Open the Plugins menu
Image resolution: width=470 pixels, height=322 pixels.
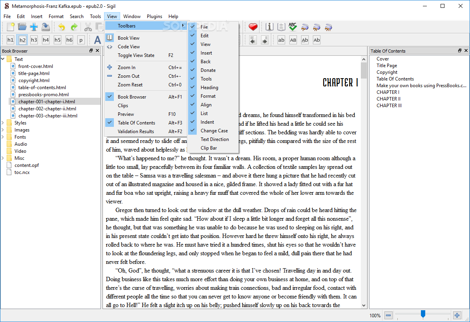point(154,16)
